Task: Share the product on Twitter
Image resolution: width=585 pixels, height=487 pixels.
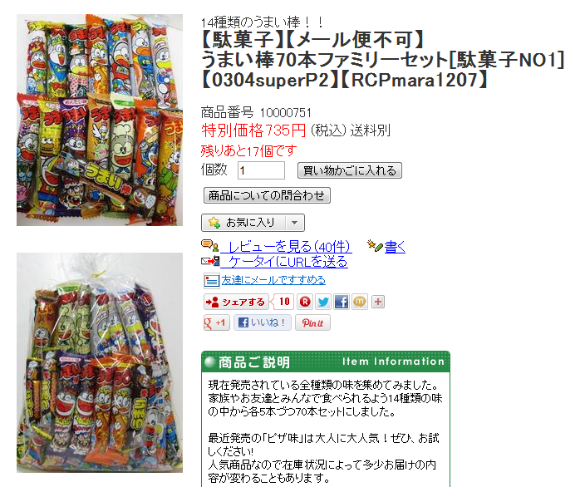Action: pyautogui.click(x=323, y=302)
